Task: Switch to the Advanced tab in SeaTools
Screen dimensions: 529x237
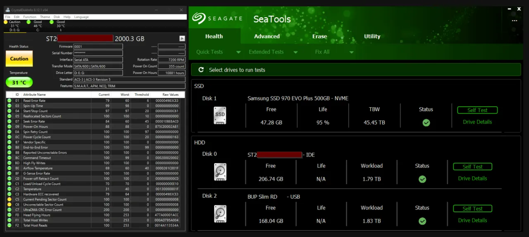Action: (x=267, y=36)
